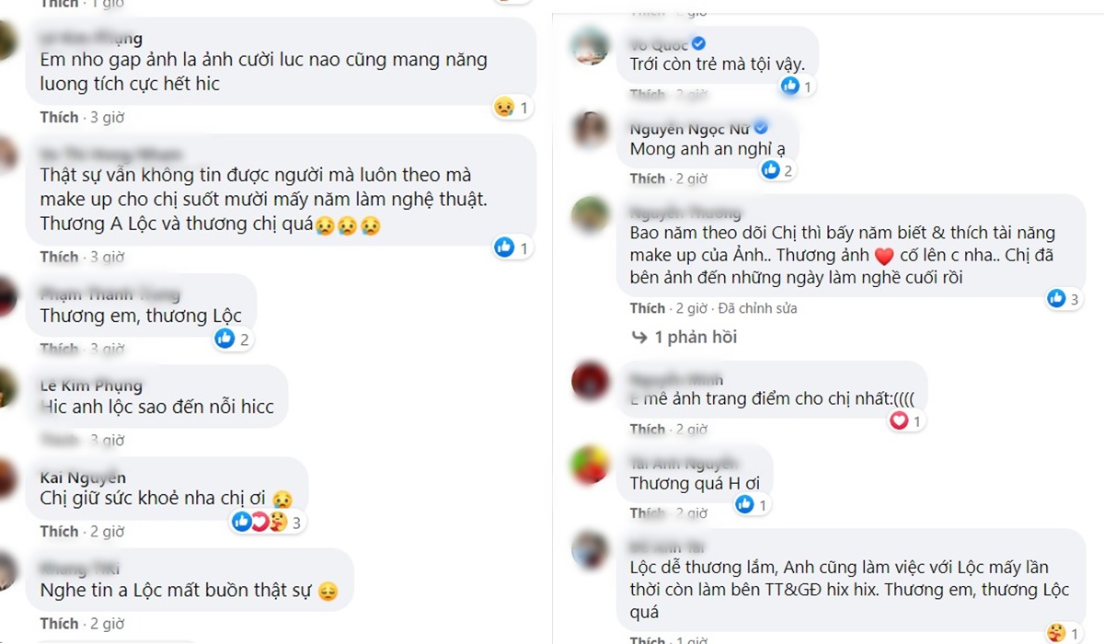Image resolution: width=1104 pixels, height=644 pixels.
Task: Click like reaction under "Thương em, thương Lộc"
Action: tap(224, 339)
